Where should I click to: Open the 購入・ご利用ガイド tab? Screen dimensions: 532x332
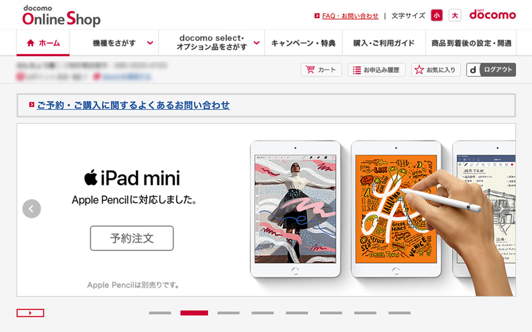coord(384,43)
